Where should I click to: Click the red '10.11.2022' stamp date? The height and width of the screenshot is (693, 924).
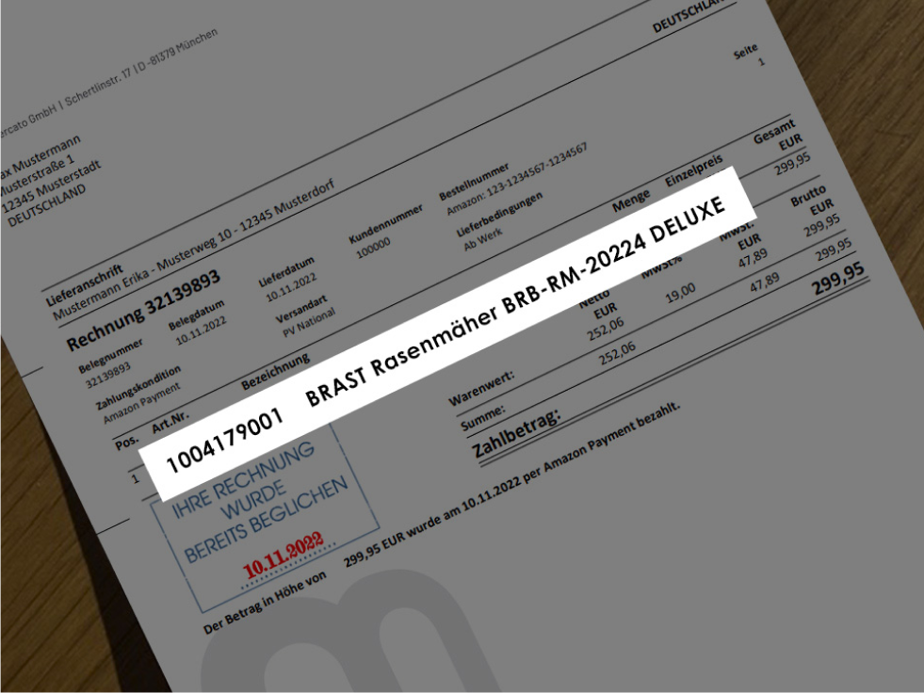pyautogui.click(x=284, y=556)
